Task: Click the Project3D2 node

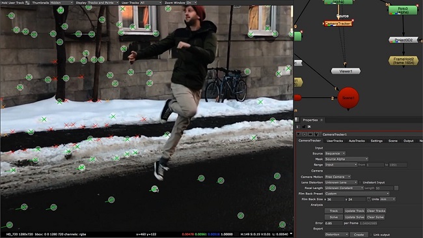Action: (x=403, y=40)
